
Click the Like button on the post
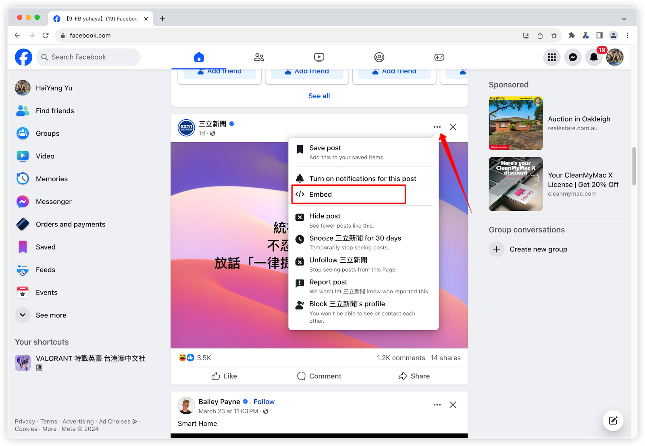pyautogui.click(x=224, y=376)
